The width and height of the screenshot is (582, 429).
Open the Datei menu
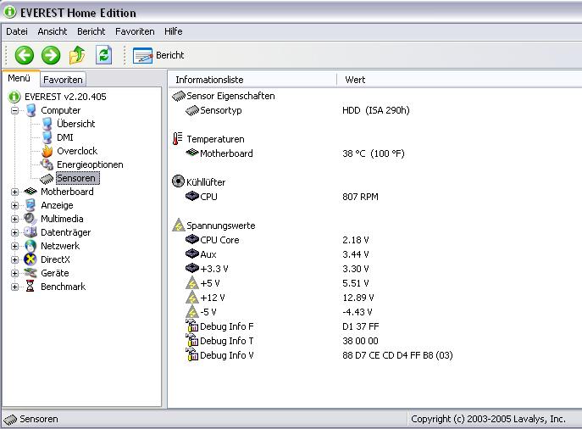[17, 31]
